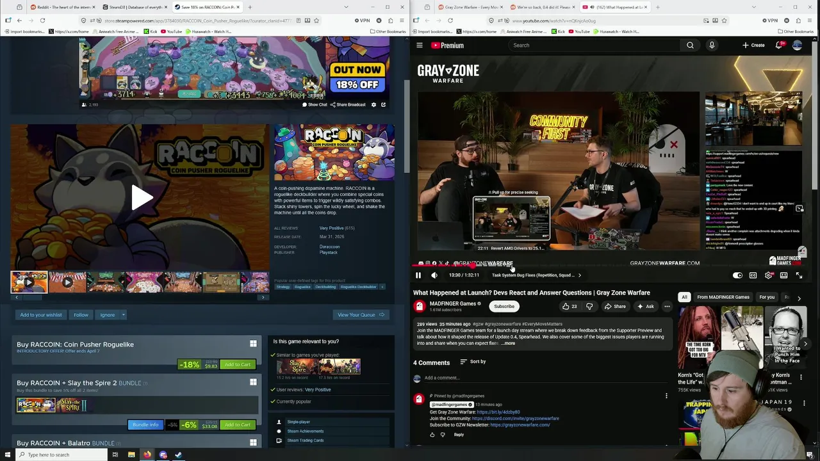Select the Roguelike tag
The height and width of the screenshot is (461, 820).
(302, 287)
